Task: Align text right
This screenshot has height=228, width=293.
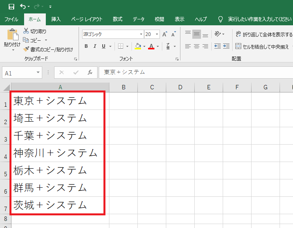Action: click(x=205, y=46)
